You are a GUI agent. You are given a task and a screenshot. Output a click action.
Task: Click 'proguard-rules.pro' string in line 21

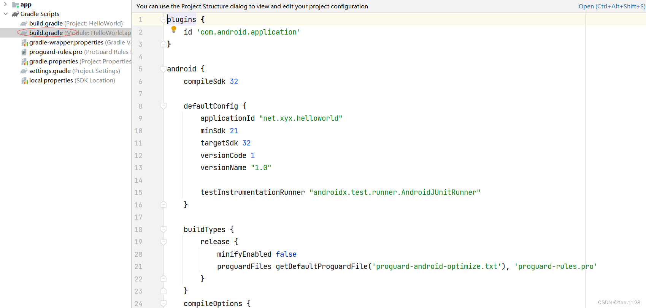(556, 267)
